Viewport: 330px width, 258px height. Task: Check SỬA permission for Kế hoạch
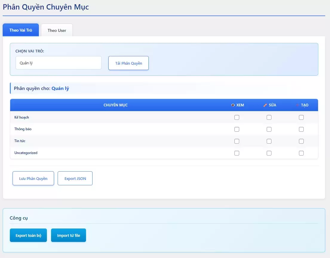(269, 117)
